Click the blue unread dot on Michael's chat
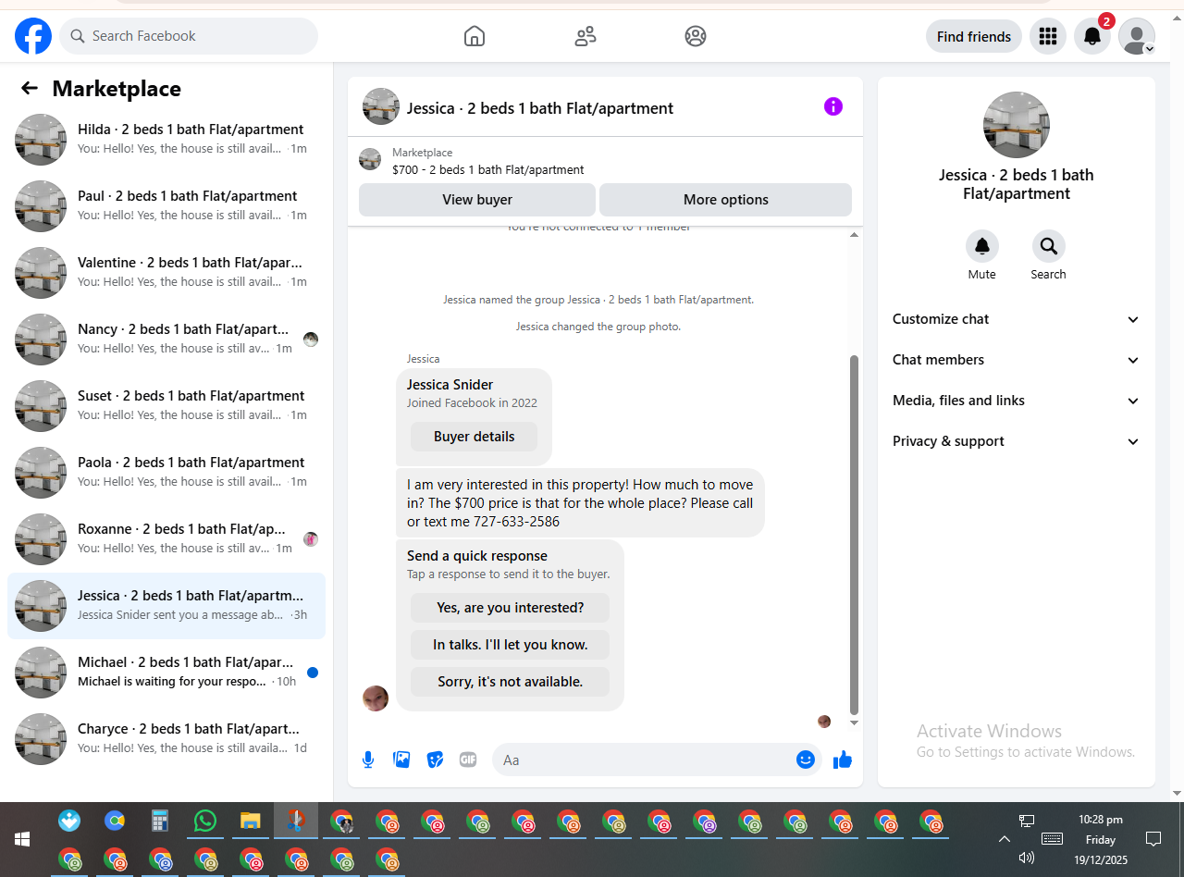The image size is (1184, 877). (313, 673)
